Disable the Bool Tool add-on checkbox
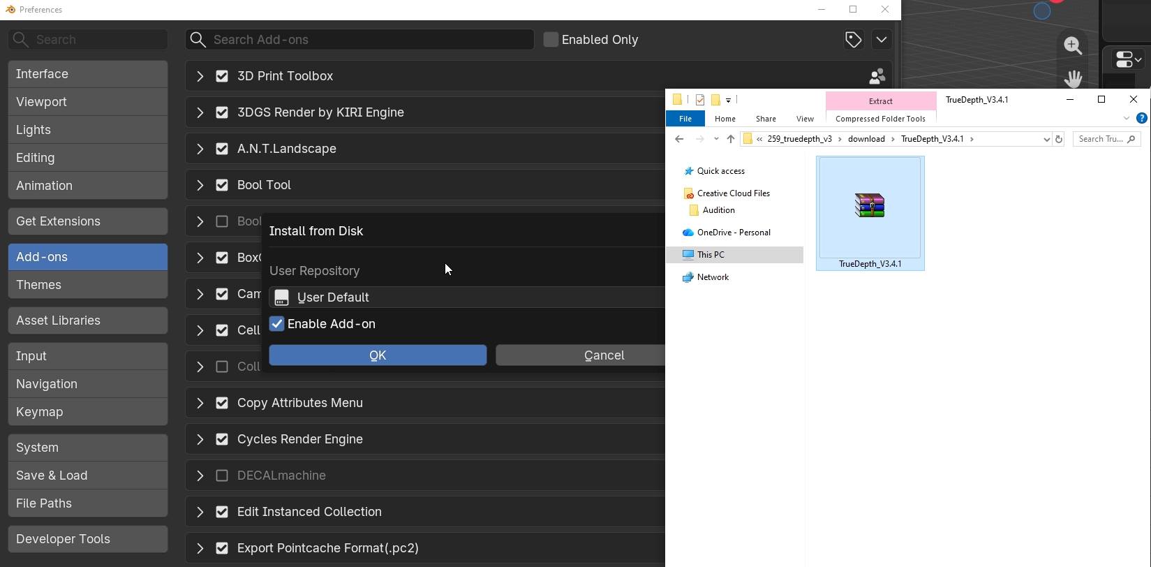 point(222,185)
